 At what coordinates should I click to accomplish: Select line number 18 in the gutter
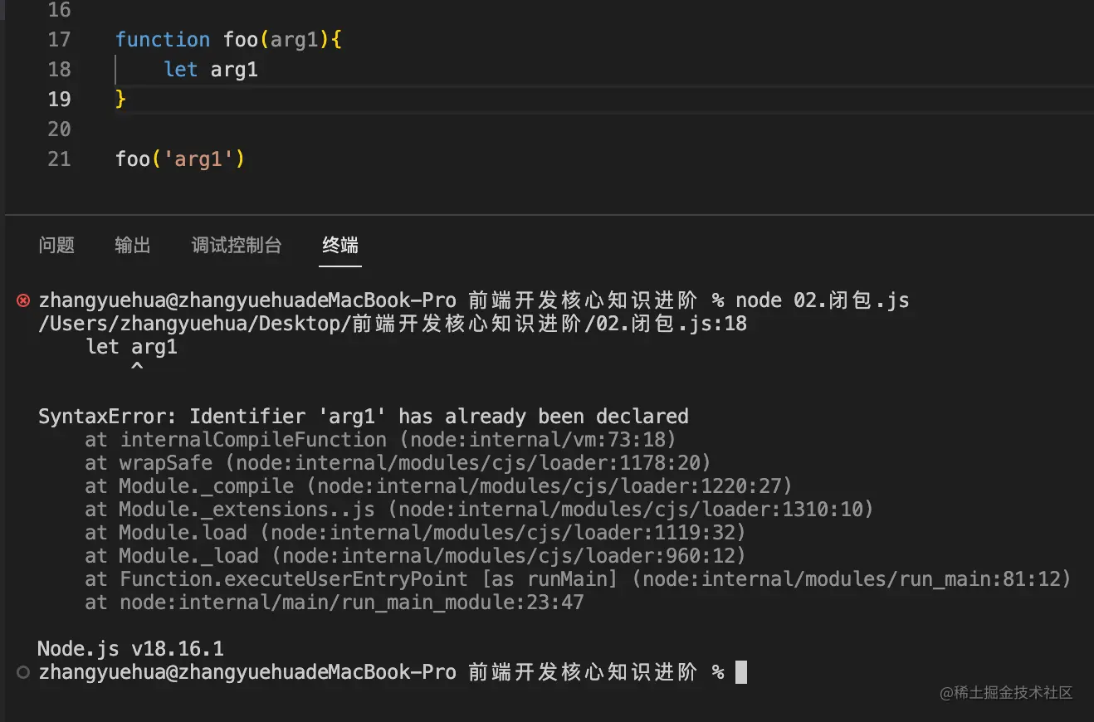pos(59,70)
